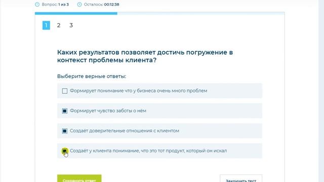Click the 'Закончить тест' button
The image size is (324, 182).
(x=241, y=178)
